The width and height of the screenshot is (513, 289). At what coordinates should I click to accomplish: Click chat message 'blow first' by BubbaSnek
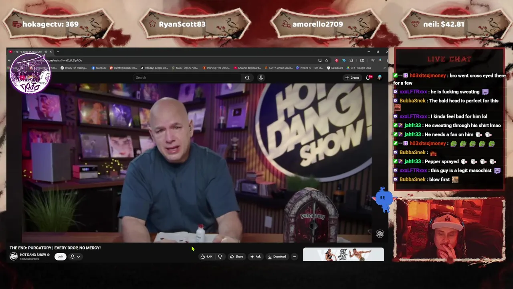click(x=439, y=179)
